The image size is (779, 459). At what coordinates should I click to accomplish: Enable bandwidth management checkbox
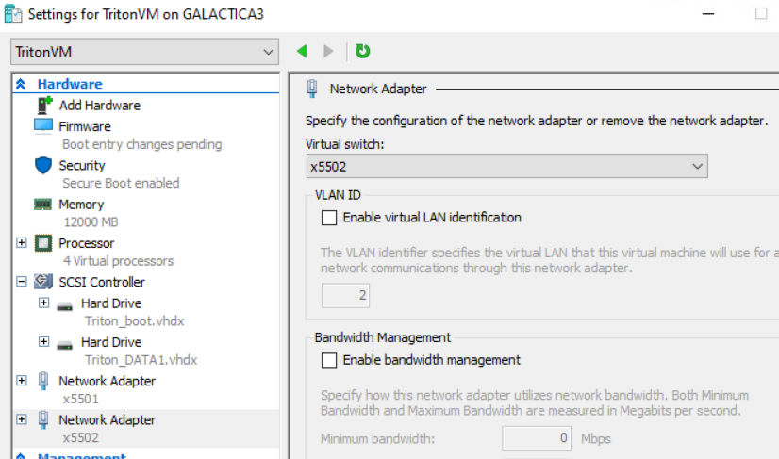[x=329, y=360]
